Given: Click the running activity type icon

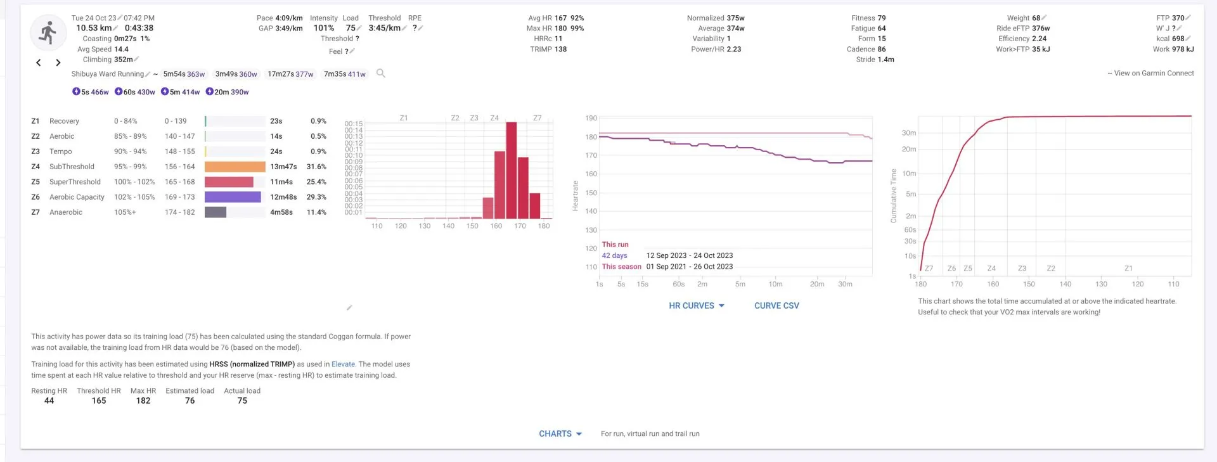Looking at the screenshot, I should point(48,33).
